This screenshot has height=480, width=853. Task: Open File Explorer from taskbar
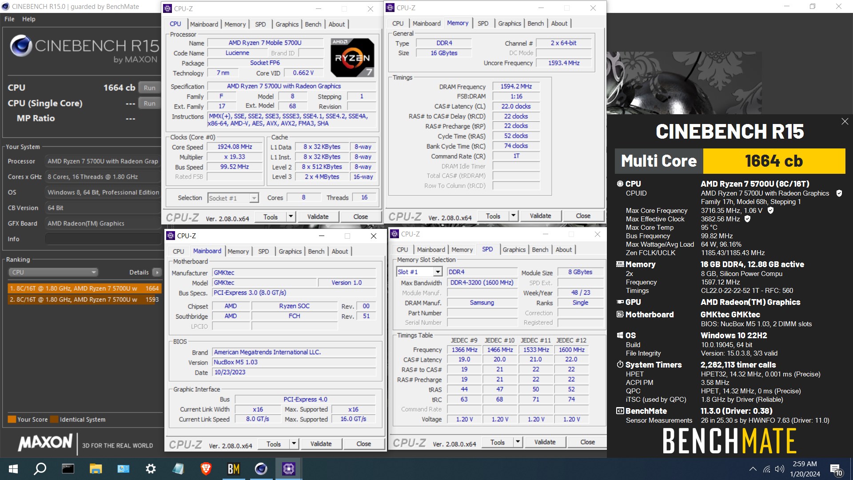(96, 469)
